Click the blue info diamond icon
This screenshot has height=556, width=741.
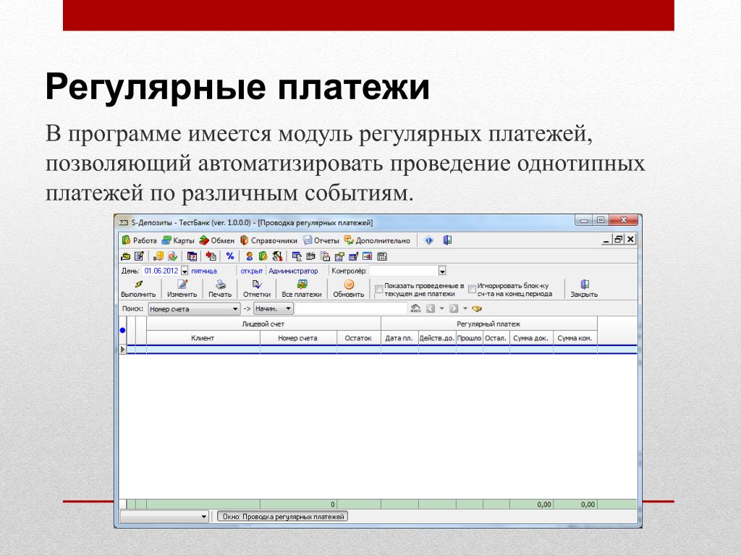click(428, 240)
